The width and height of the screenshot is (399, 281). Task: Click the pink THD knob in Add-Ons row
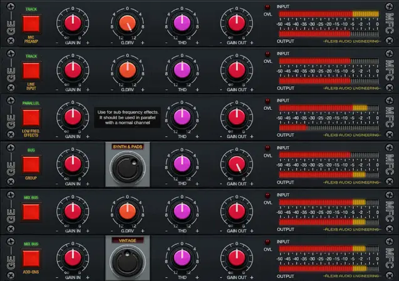point(182,257)
